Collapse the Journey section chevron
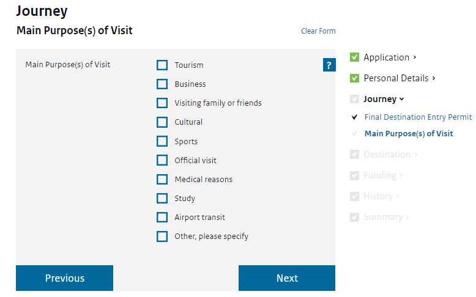The width and height of the screenshot is (476, 297). pos(402,99)
